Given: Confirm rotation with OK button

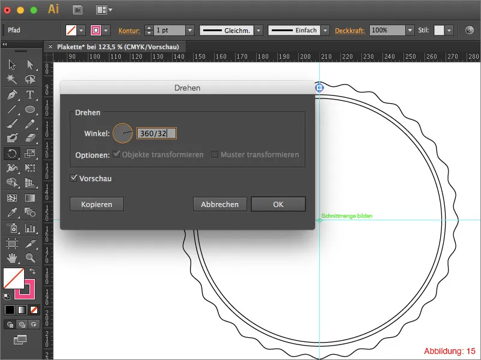Looking at the screenshot, I should pyautogui.click(x=278, y=204).
